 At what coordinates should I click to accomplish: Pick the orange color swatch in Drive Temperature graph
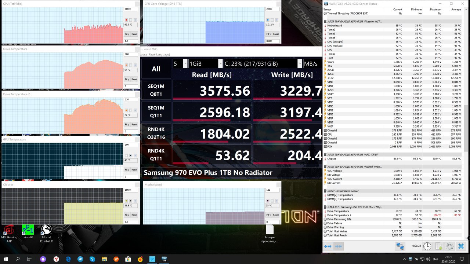(x=126, y=65)
